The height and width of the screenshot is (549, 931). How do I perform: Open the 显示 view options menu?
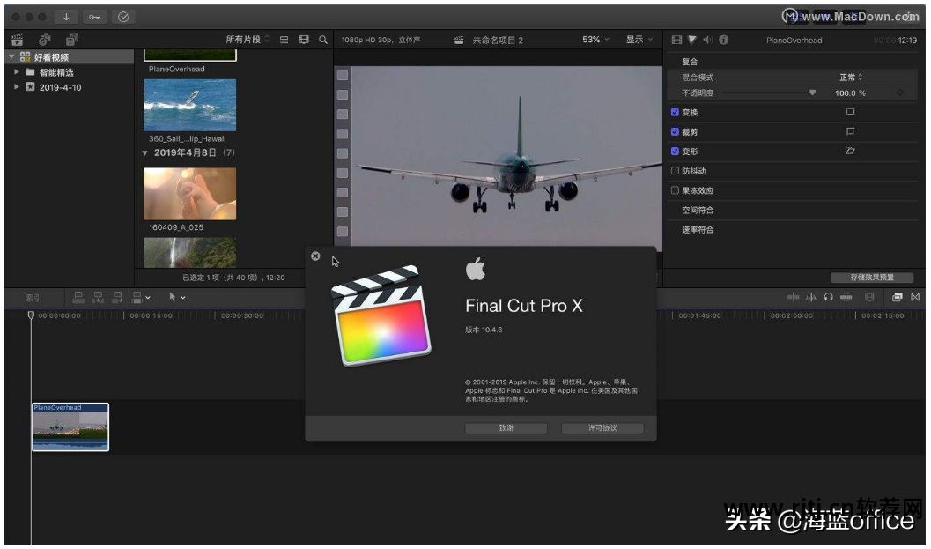pos(639,40)
